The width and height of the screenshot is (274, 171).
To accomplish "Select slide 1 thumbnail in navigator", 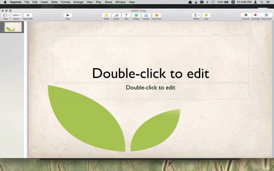I will [x=13, y=27].
